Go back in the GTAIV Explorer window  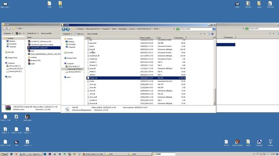point(64,29)
